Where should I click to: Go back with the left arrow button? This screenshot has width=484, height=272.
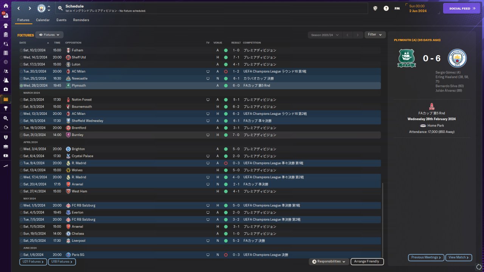pyautogui.click(x=19, y=8)
